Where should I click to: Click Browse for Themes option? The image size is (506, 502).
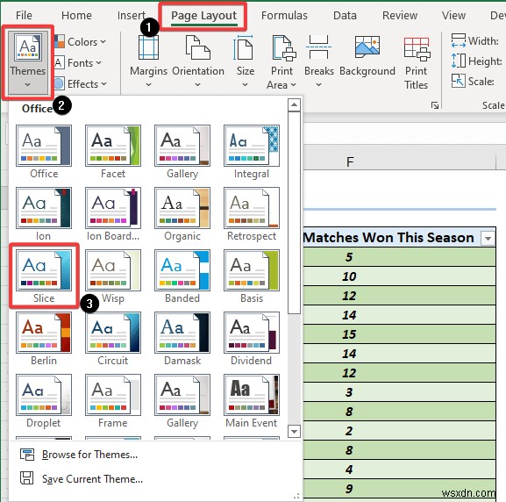pos(79,455)
